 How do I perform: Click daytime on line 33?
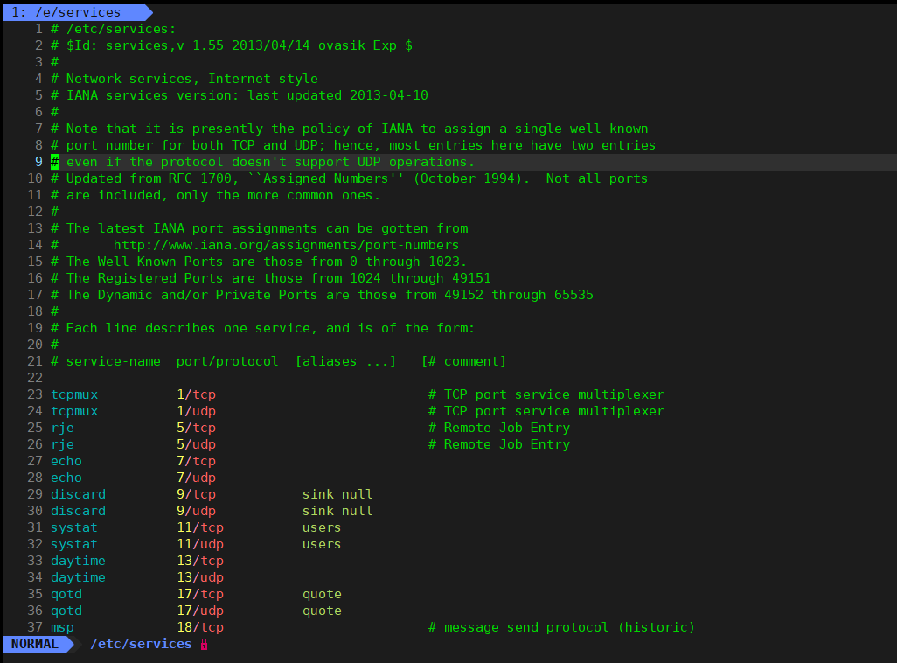pos(79,561)
